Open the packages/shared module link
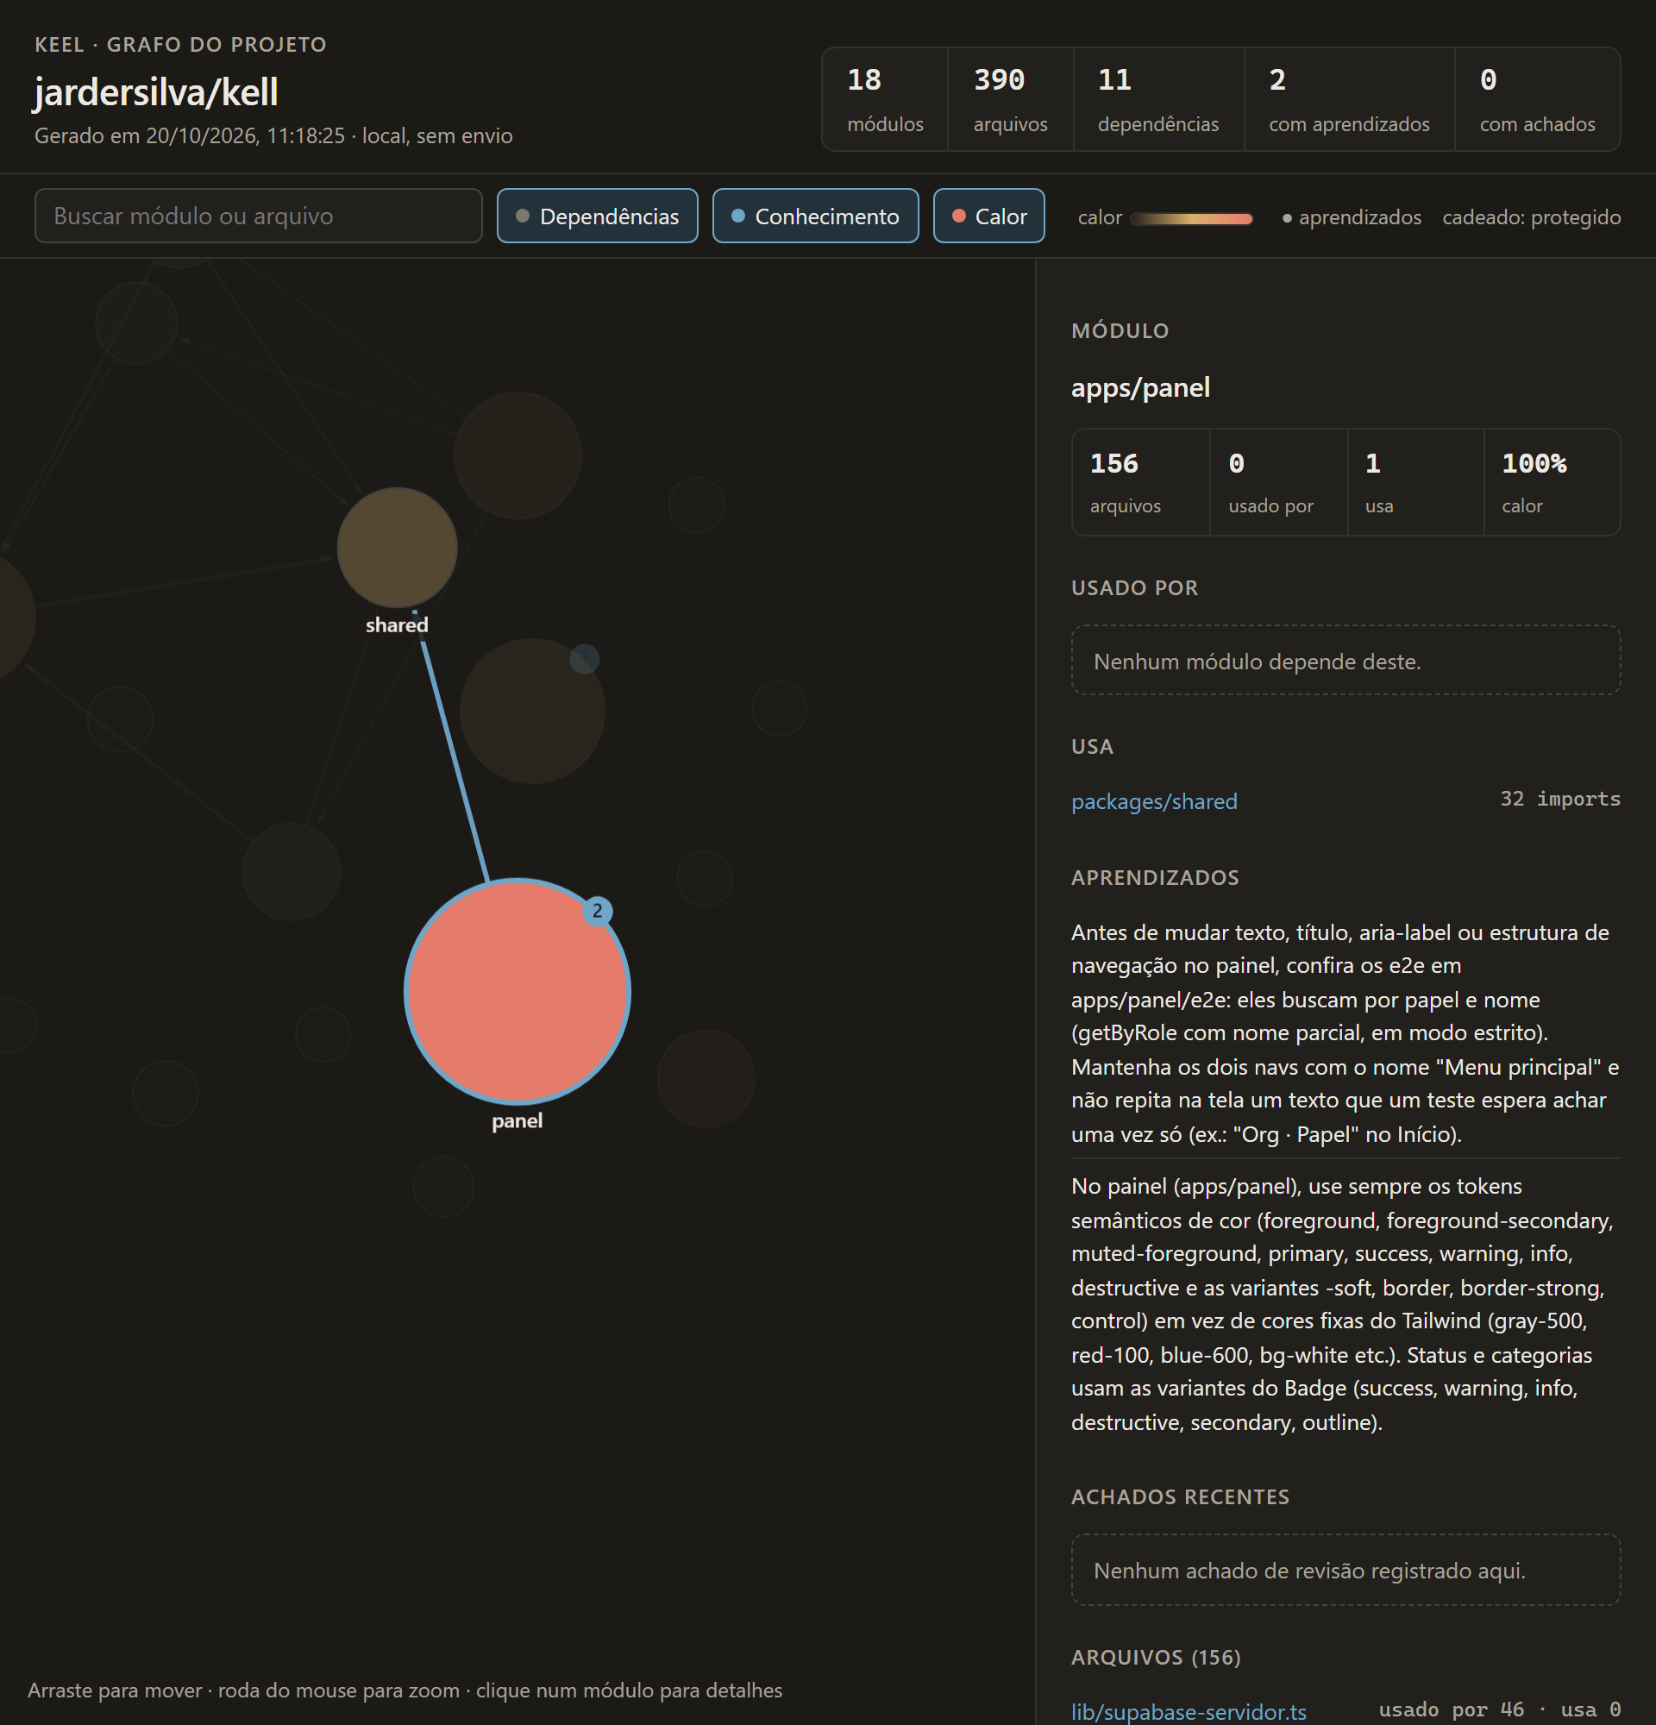 pos(1153,801)
